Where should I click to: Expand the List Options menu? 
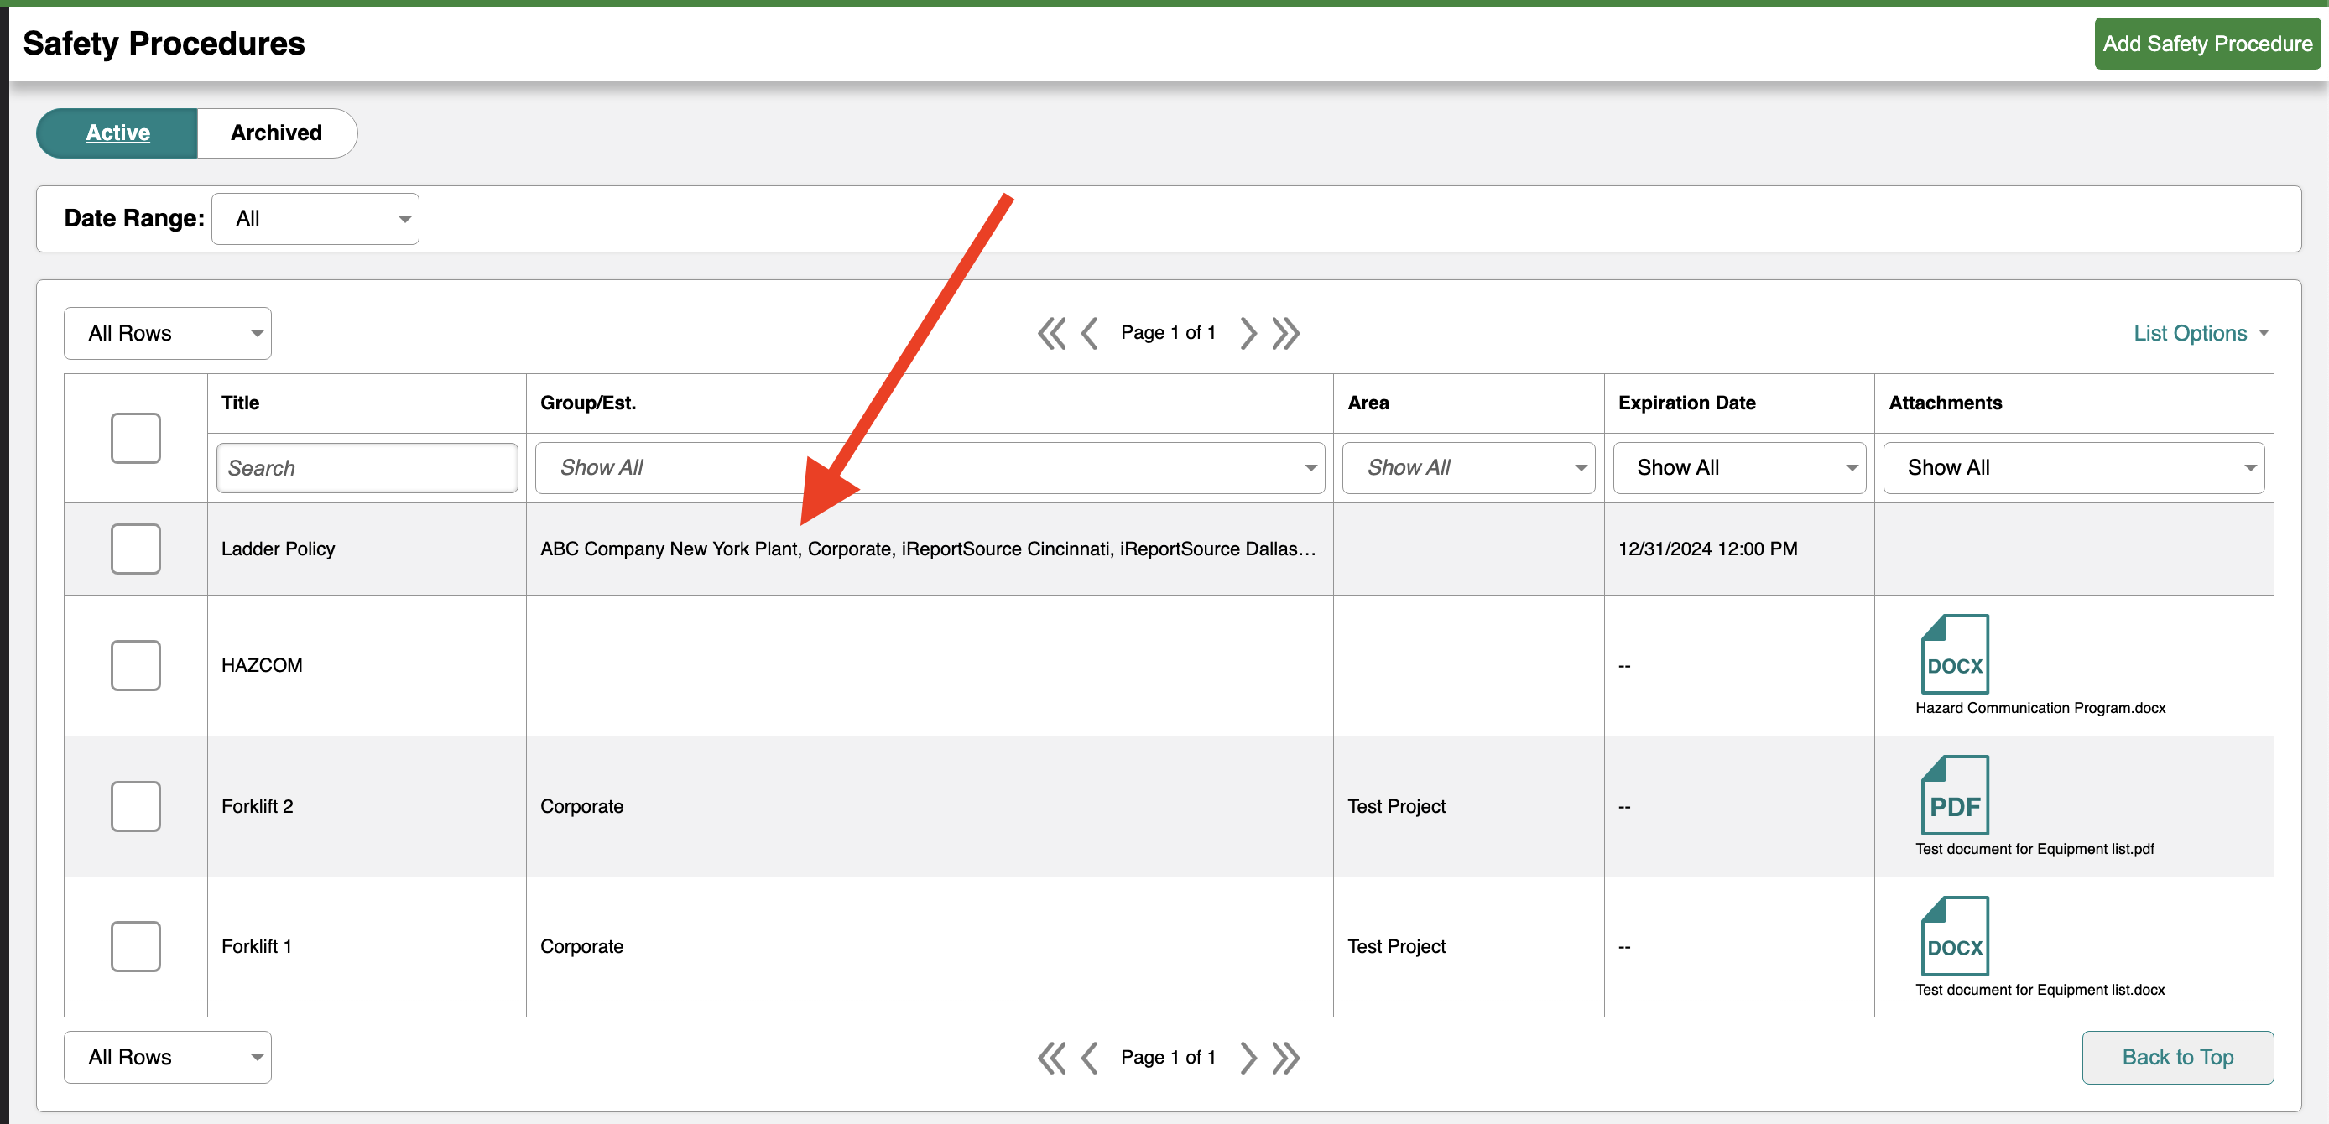[x=2201, y=333]
